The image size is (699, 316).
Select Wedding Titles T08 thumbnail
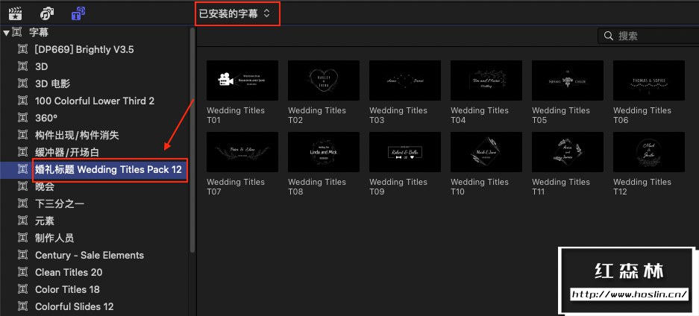pyautogui.click(x=324, y=152)
